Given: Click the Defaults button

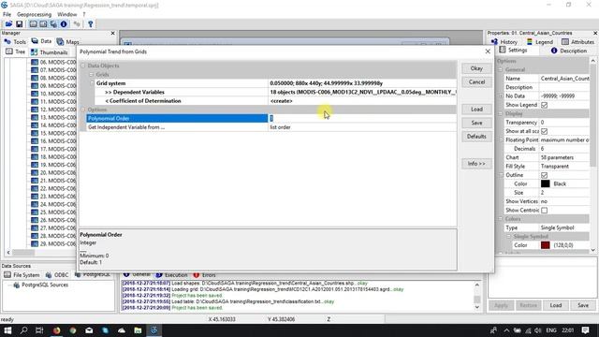Looking at the screenshot, I should (x=476, y=137).
